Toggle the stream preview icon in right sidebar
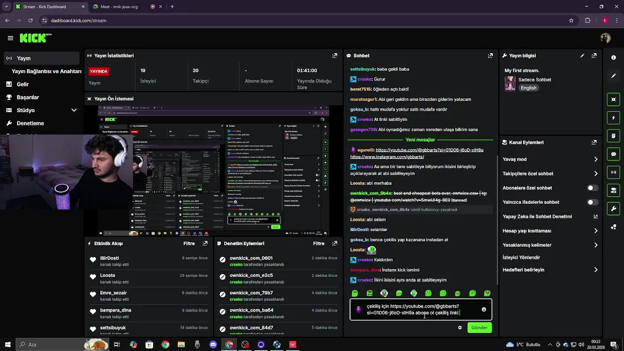Viewport: 624px width, 351px height. click(613, 99)
